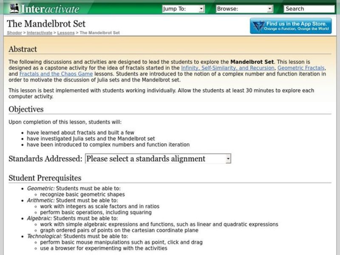Open Infinity, Self-Similarity, and Recursion lesson link
Viewport: 340px width, 255px height.
(228, 68)
